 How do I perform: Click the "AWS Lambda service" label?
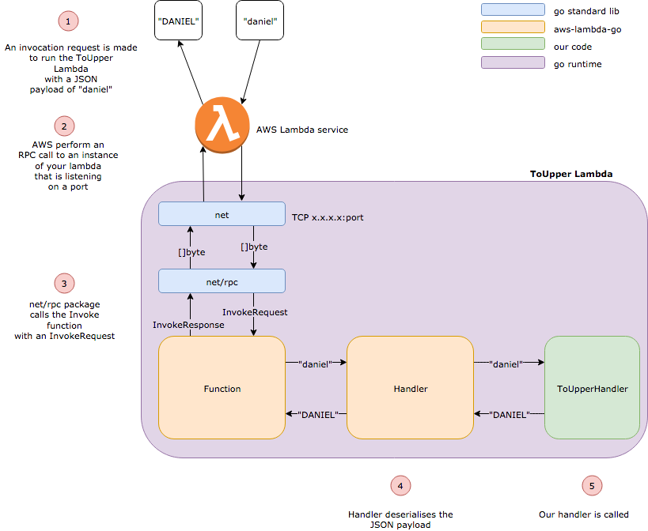(x=302, y=130)
